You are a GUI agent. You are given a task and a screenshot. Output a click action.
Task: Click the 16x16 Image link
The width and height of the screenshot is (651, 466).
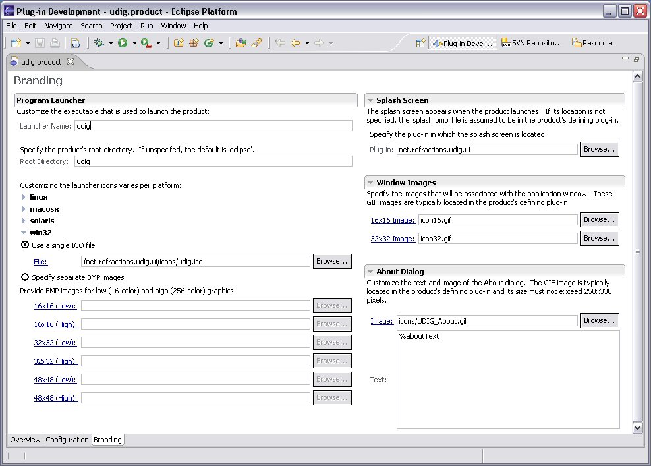click(393, 220)
